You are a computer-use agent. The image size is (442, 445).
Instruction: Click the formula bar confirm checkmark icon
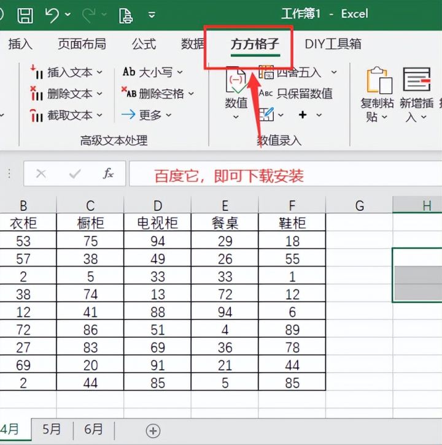click(75, 173)
